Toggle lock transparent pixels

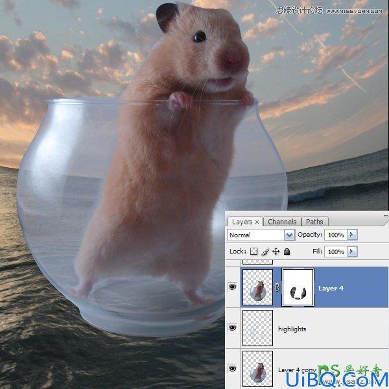pyautogui.click(x=253, y=252)
